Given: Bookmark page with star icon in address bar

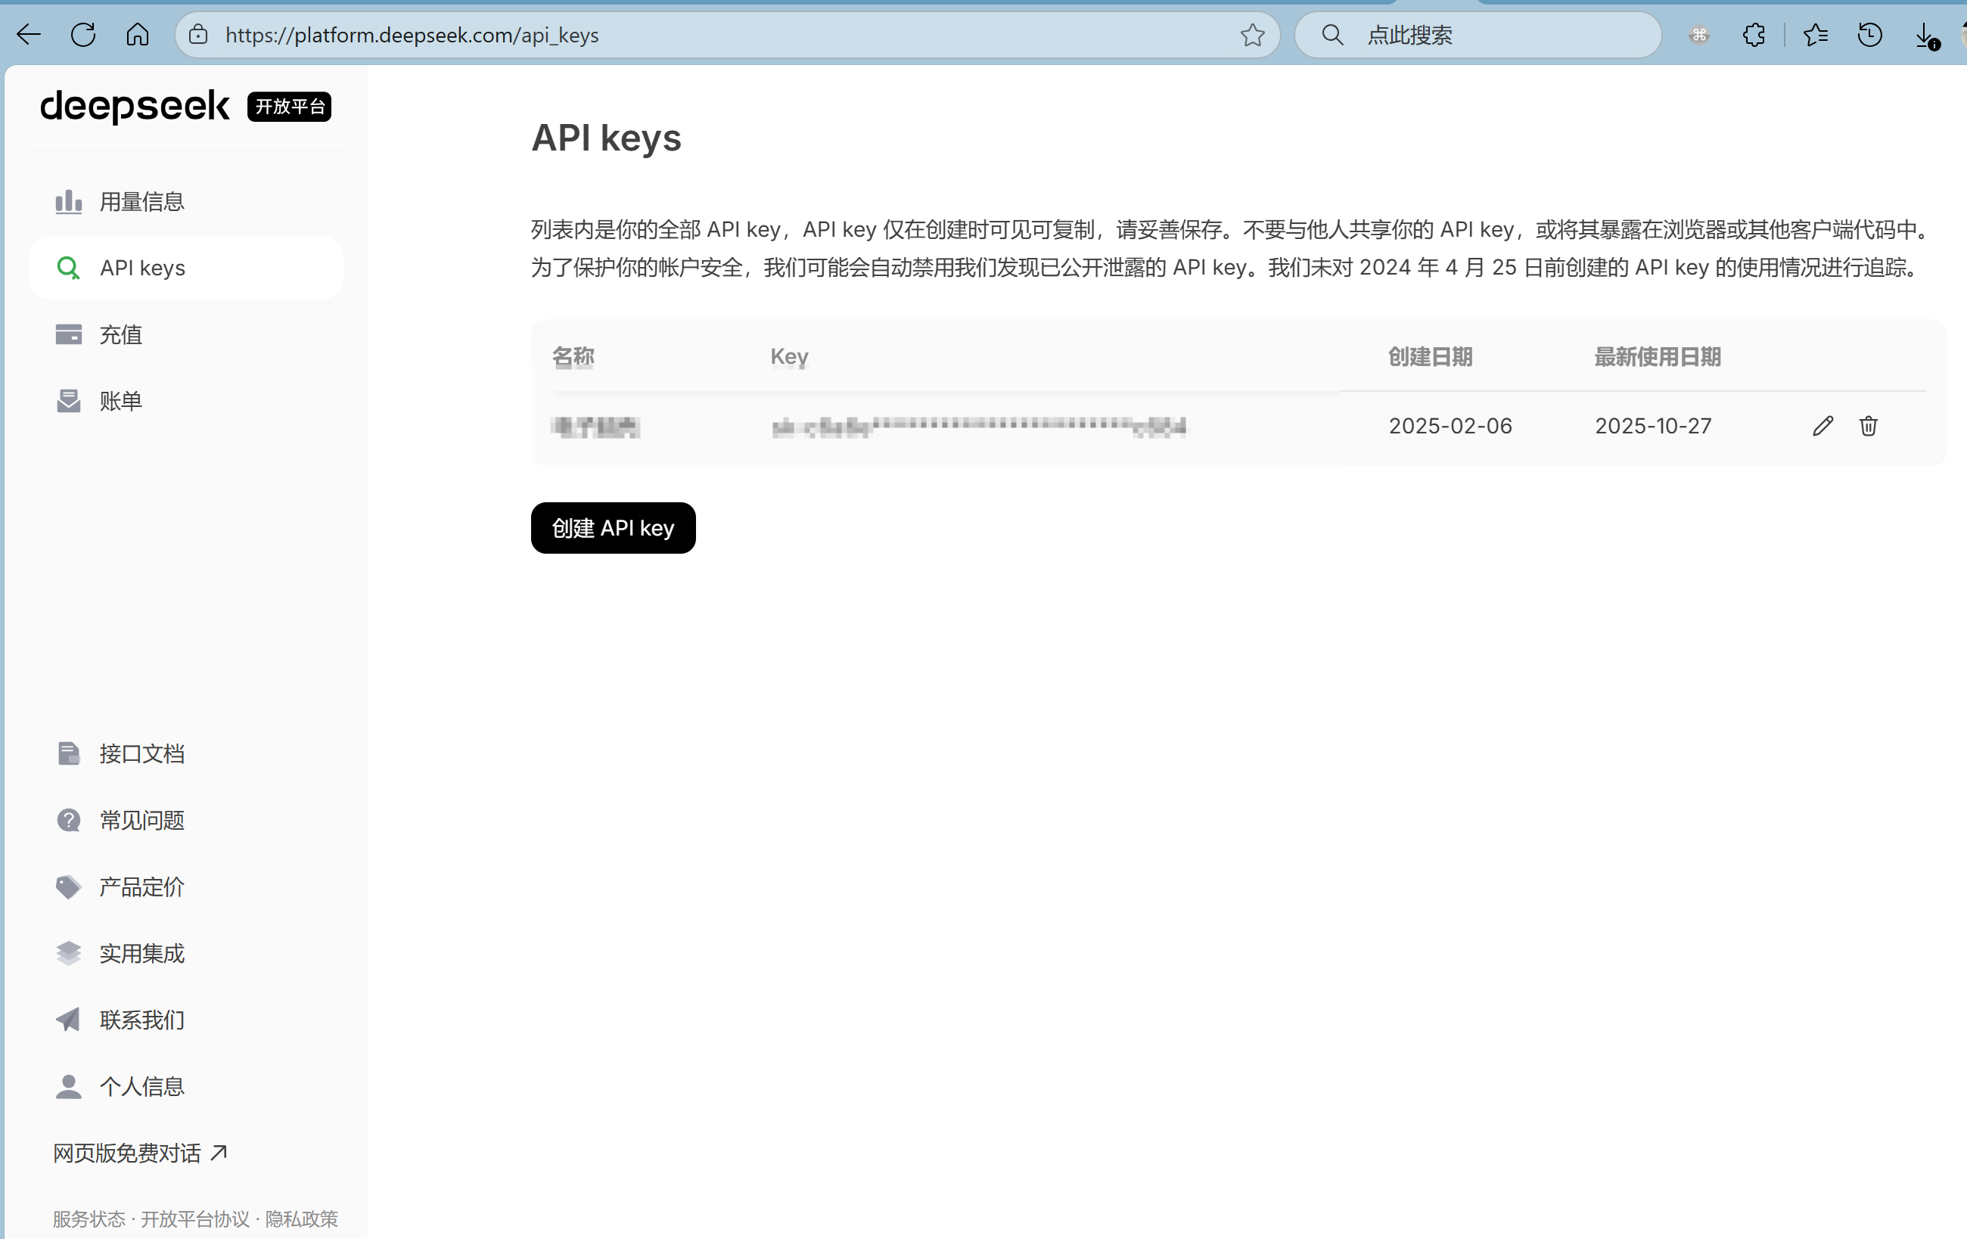Looking at the screenshot, I should click(1251, 34).
